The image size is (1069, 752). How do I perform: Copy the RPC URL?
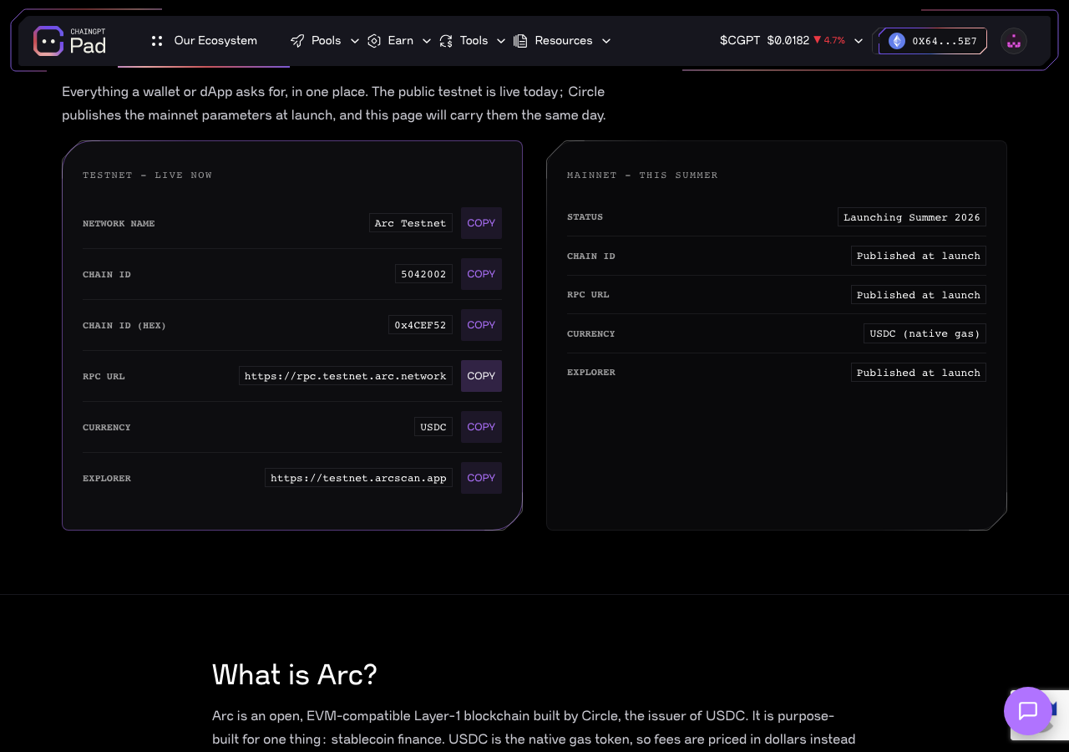point(481,376)
